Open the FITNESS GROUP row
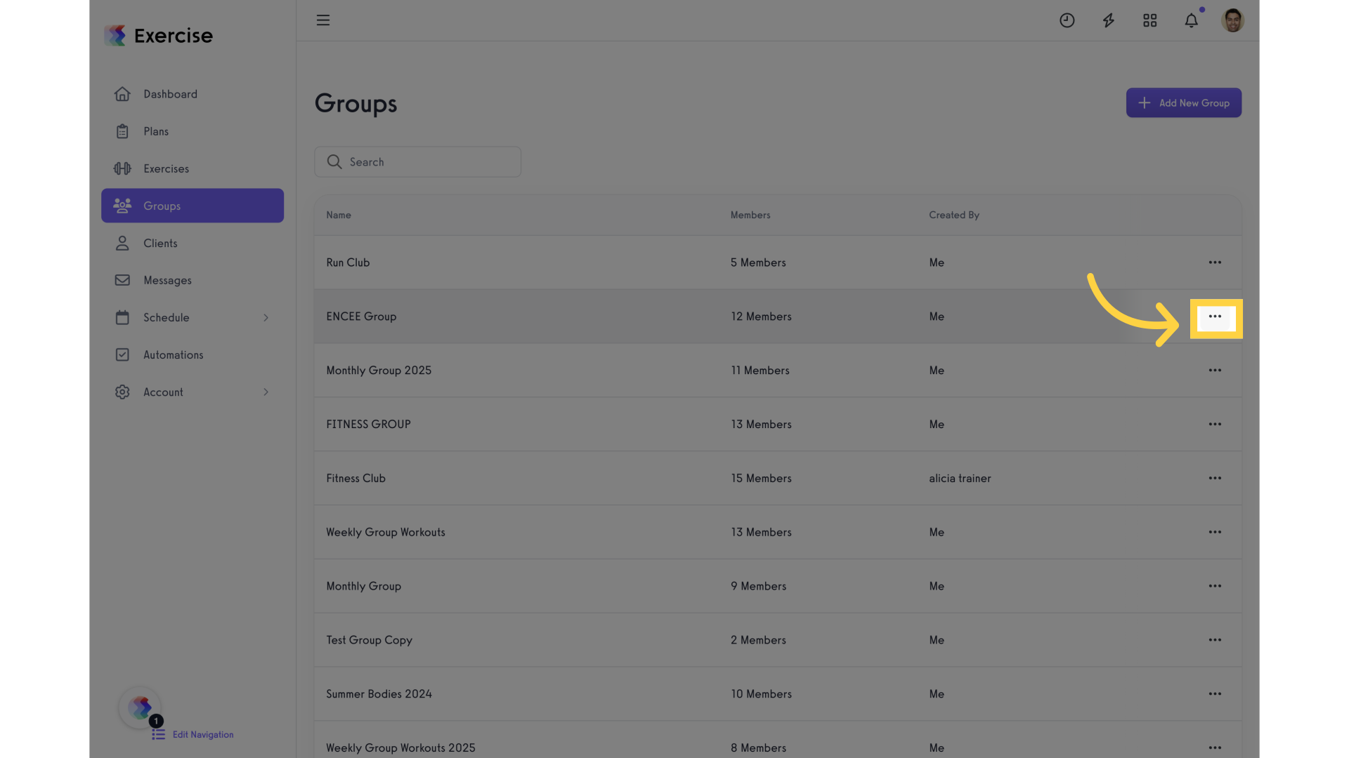Viewport: 1349px width, 758px height. coord(778,425)
